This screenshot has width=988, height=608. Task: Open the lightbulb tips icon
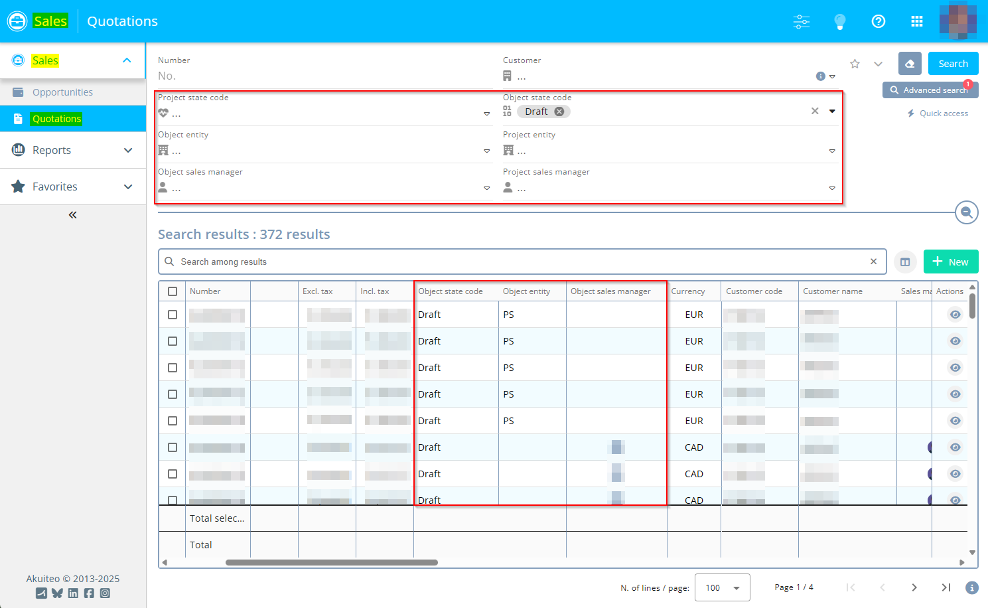pos(840,21)
